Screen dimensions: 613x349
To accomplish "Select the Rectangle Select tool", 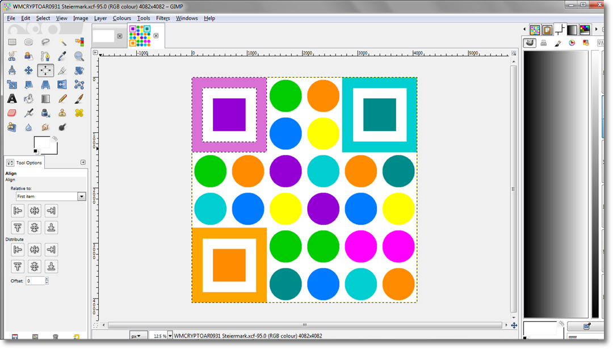I will click(x=12, y=42).
